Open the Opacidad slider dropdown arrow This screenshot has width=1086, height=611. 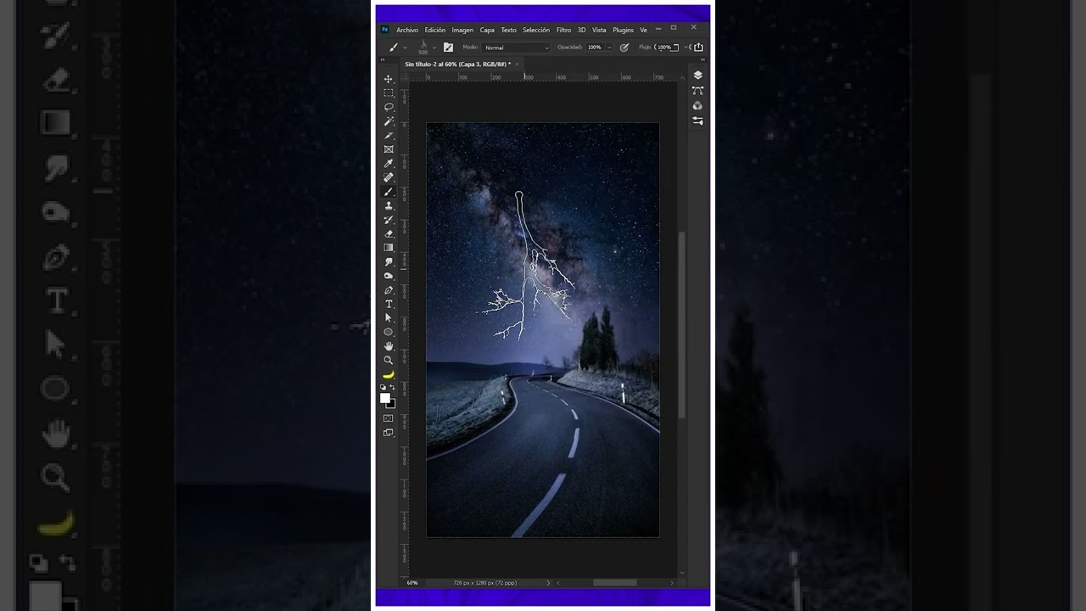[609, 48]
